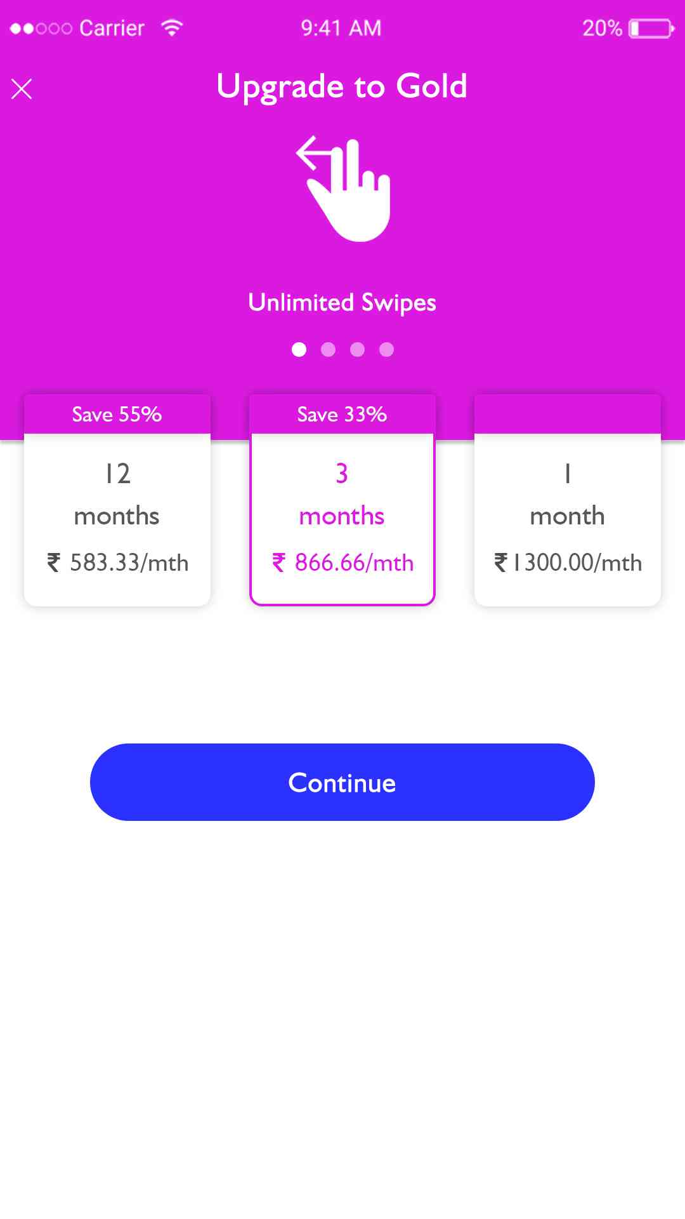
Task: Tap the Wi-Fi status icon
Action: [x=172, y=27]
